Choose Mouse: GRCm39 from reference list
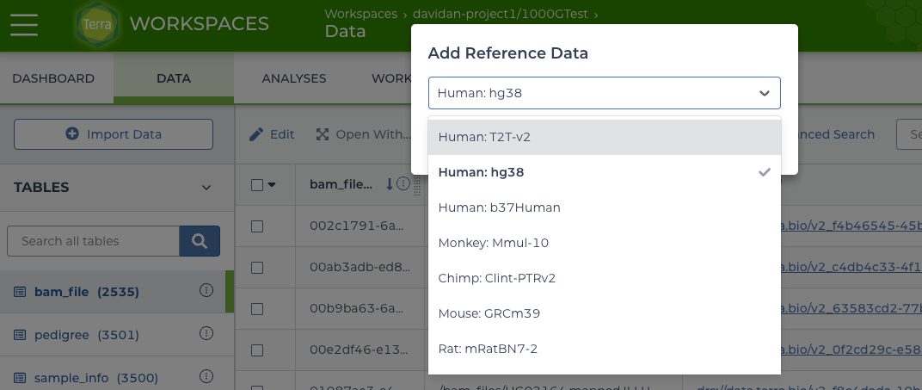This screenshot has width=922, height=390. tap(489, 313)
